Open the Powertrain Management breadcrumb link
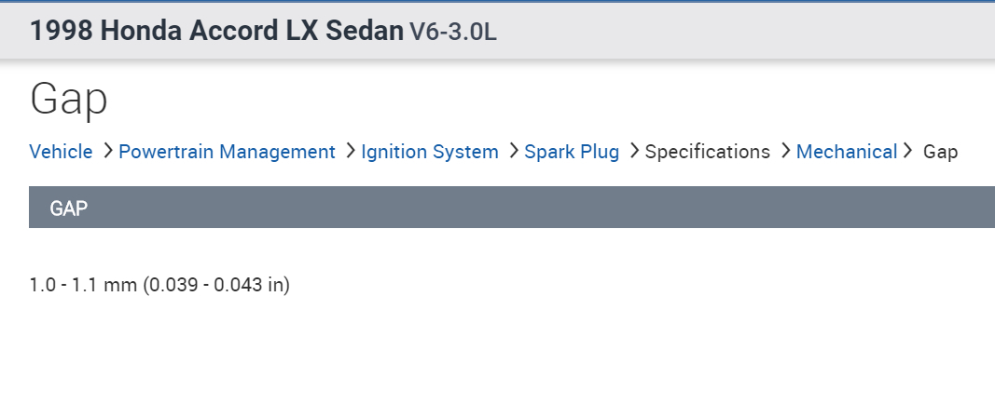 coord(227,152)
